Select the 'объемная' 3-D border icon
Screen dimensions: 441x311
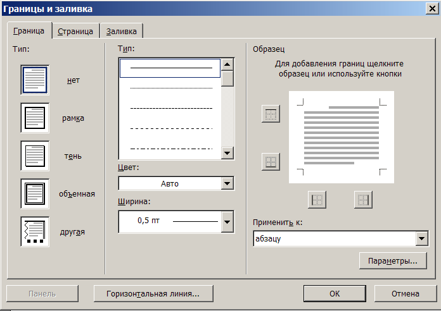click(x=35, y=193)
